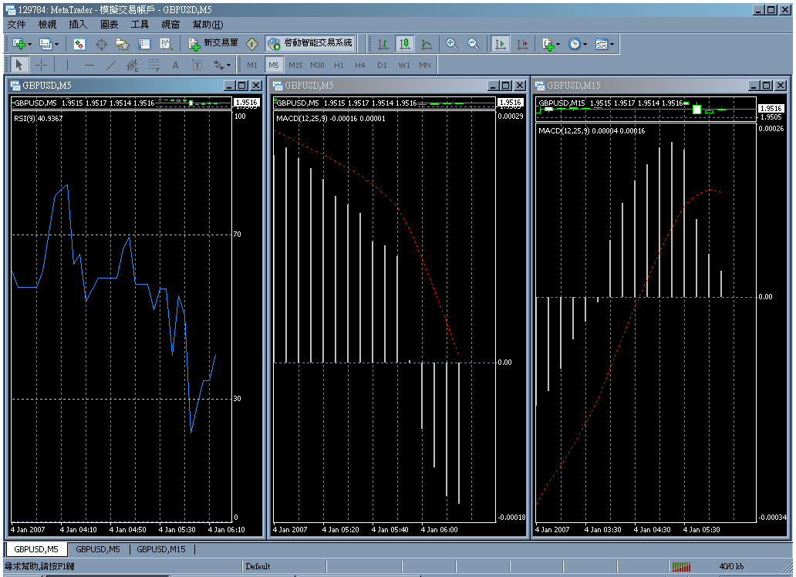Select the horizontal line drawing tool

89,65
